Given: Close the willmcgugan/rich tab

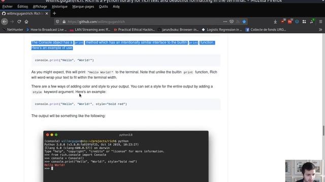Looking at the screenshot, I should (47, 14).
